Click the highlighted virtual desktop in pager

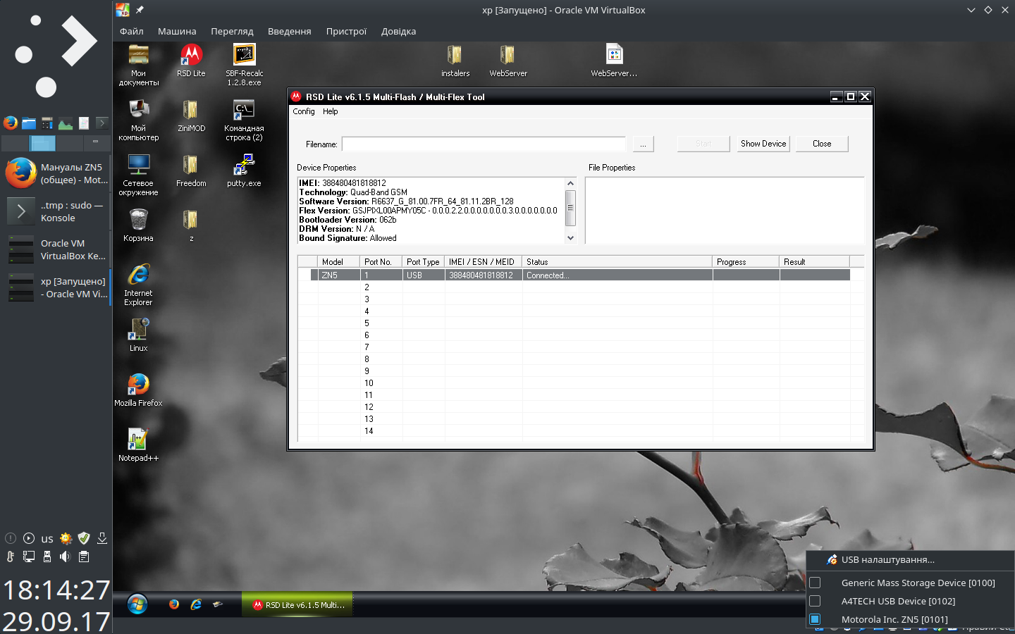42,144
